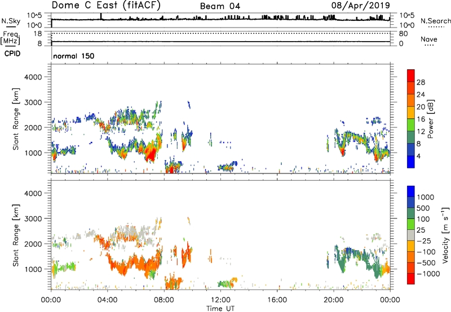451x312 pixels.
Task: Click the red high-power echo near 07:00
Action: click(151, 153)
